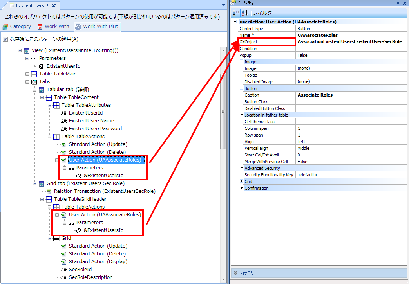Click the Standard Action (Delete) icon under Tabular tab
The width and height of the screenshot is (409, 284).
[63, 152]
